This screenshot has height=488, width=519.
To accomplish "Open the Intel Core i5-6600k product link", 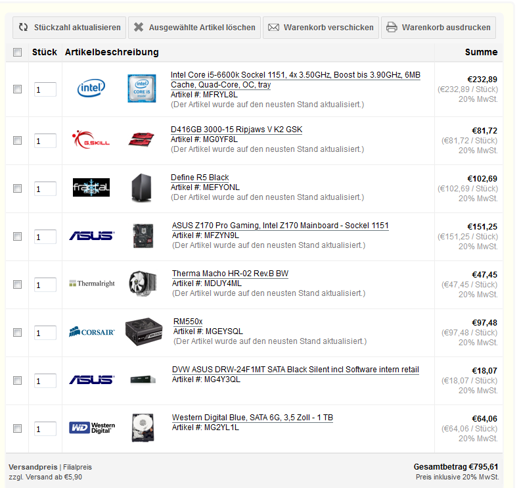I will click(295, 80).
